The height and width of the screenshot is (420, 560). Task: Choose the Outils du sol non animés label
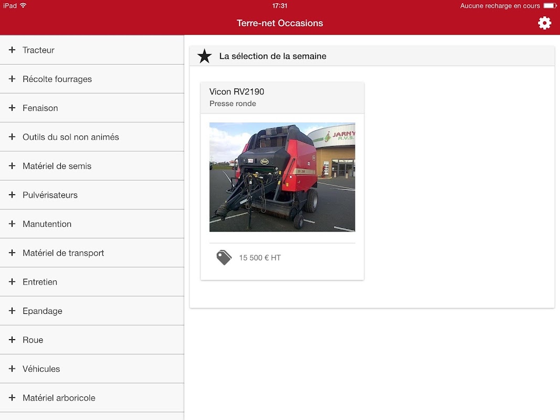click(x=71, y=137)
